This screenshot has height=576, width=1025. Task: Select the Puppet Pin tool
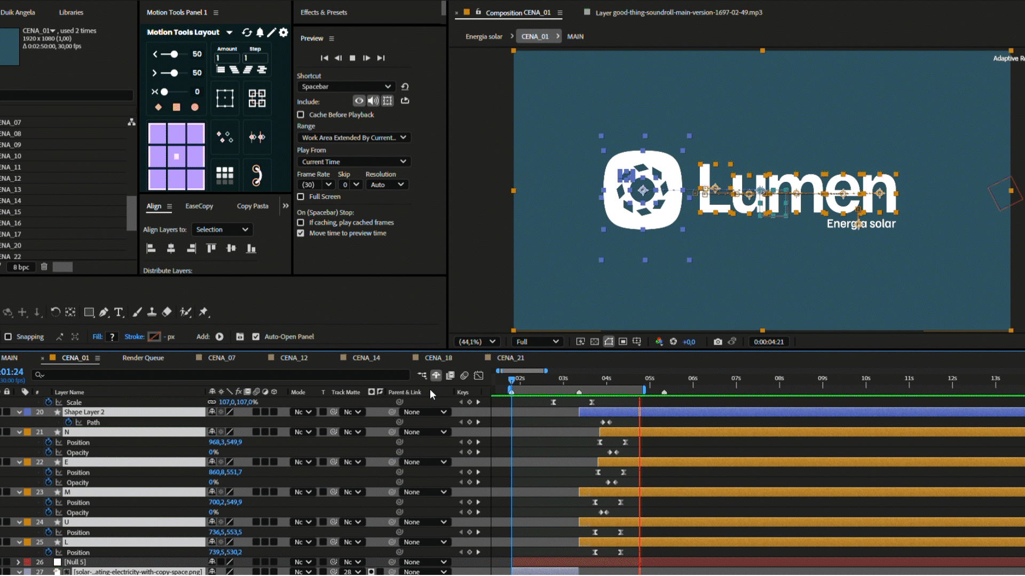(203, 312)
